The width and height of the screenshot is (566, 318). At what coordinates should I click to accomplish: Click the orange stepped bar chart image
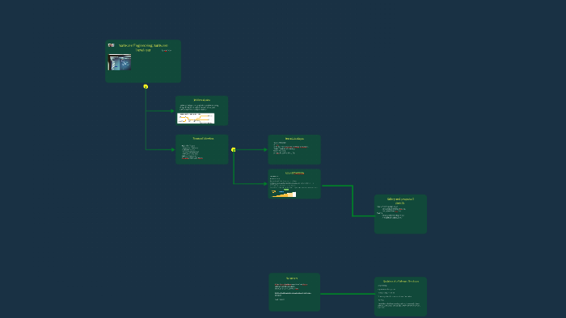(x=284, y=194)
